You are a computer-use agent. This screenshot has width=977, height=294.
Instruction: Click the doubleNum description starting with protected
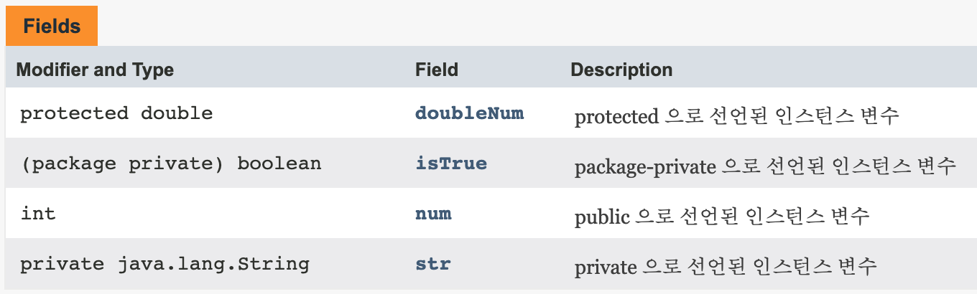coord(736,116)
